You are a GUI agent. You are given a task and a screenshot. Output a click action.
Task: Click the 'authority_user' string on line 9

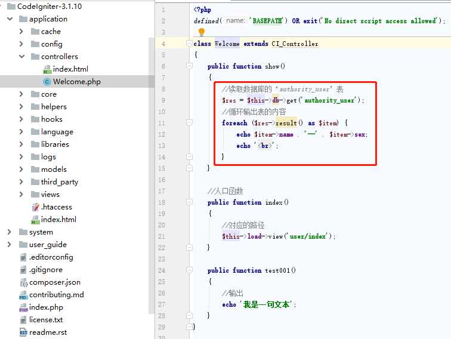(x=329, y=100)
